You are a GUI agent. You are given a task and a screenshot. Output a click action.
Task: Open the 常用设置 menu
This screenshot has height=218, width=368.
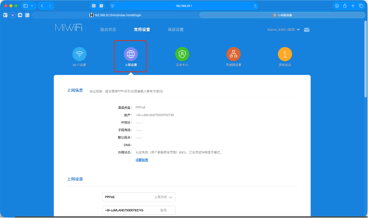click(x=142, y=30)
